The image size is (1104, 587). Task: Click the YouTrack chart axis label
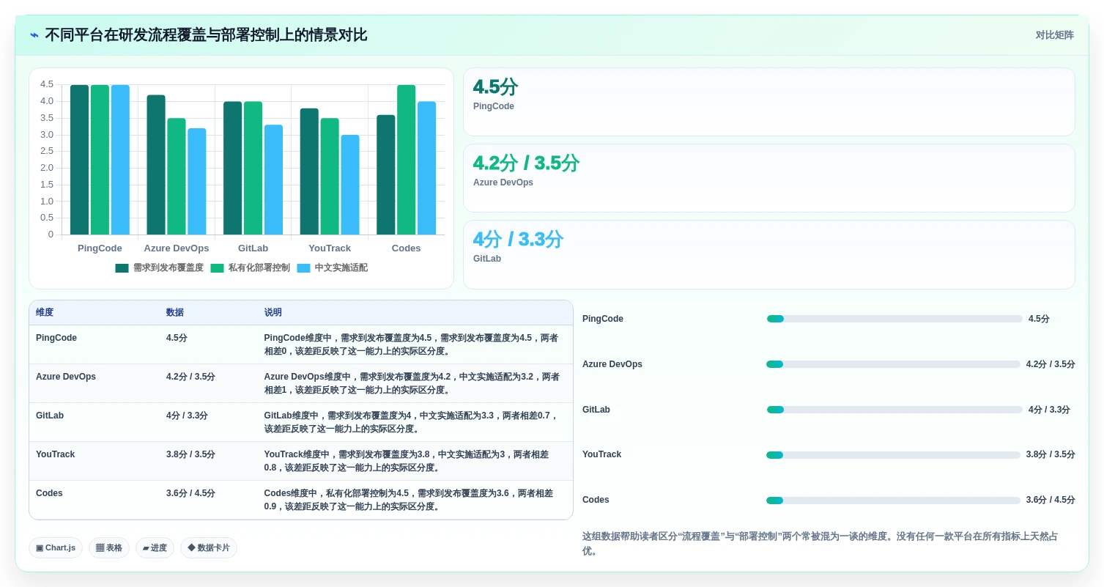pos(330,248)
